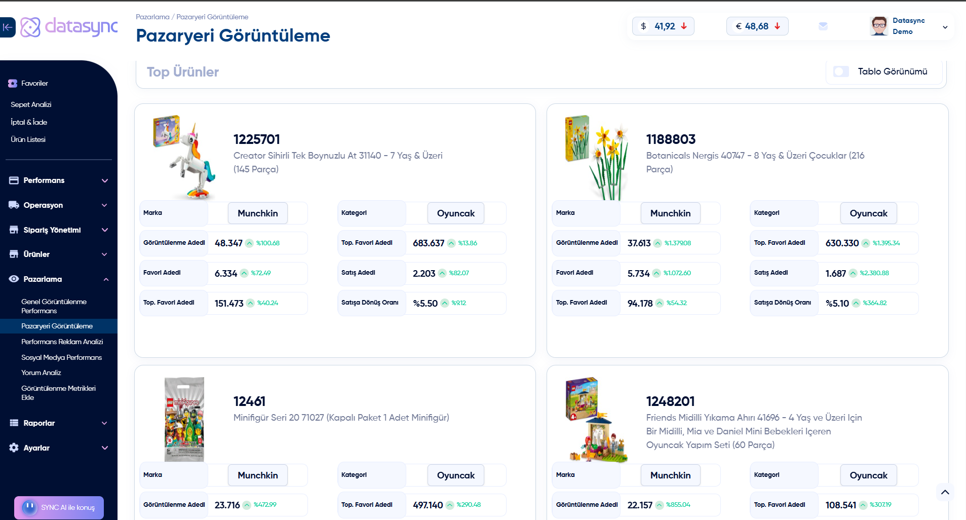Click the Ayarlar gear icon
966x520 pixels.
click(14, 448)
